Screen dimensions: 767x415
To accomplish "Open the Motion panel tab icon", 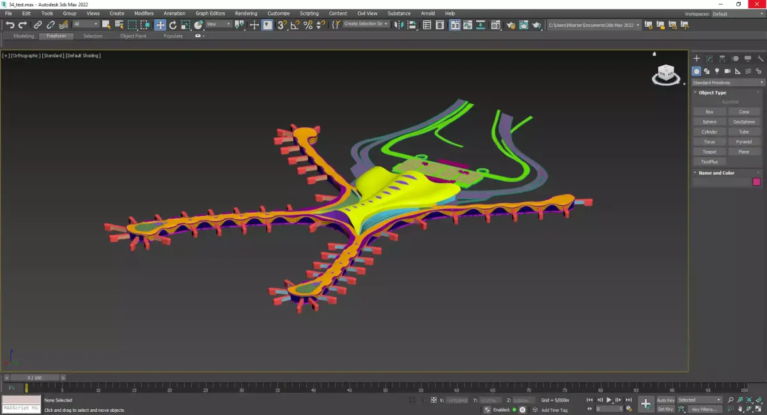I will coord(735,58).
